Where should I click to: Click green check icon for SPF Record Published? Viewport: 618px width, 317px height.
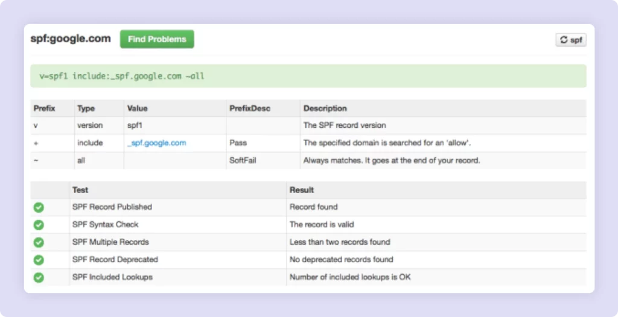coord(39,207)
